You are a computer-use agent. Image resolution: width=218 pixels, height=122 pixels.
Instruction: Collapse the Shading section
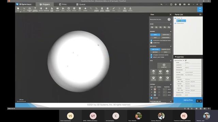click(171, 32)
